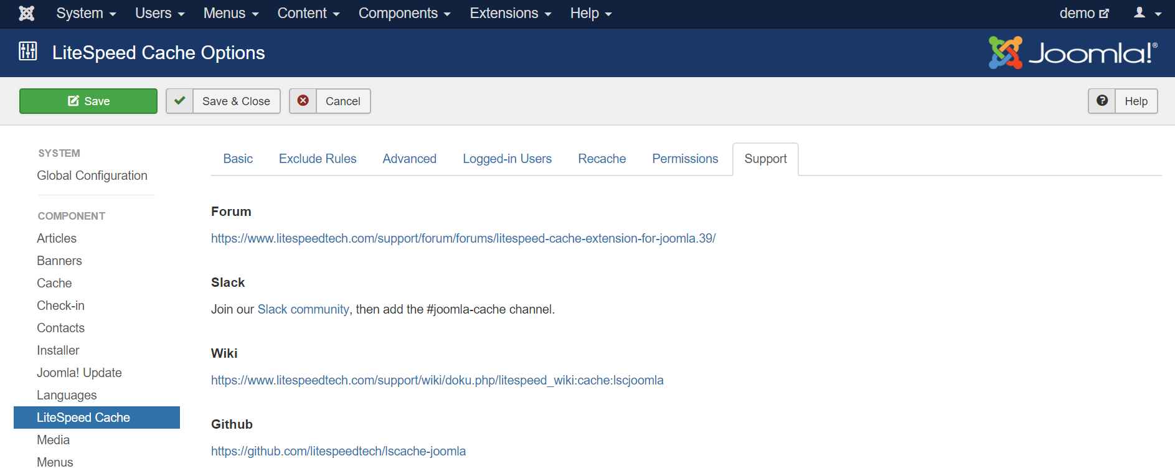Click the highlighted LiteSpeed Cache sidebar item

click(x=97, y=417)
